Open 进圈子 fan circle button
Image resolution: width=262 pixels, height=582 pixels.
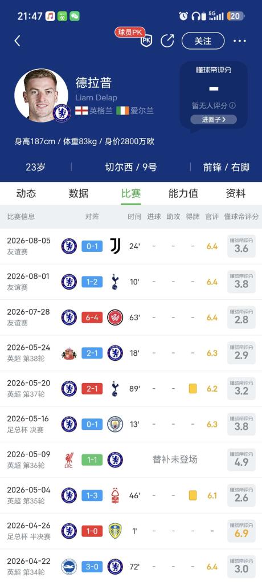[x=214, y=120]
